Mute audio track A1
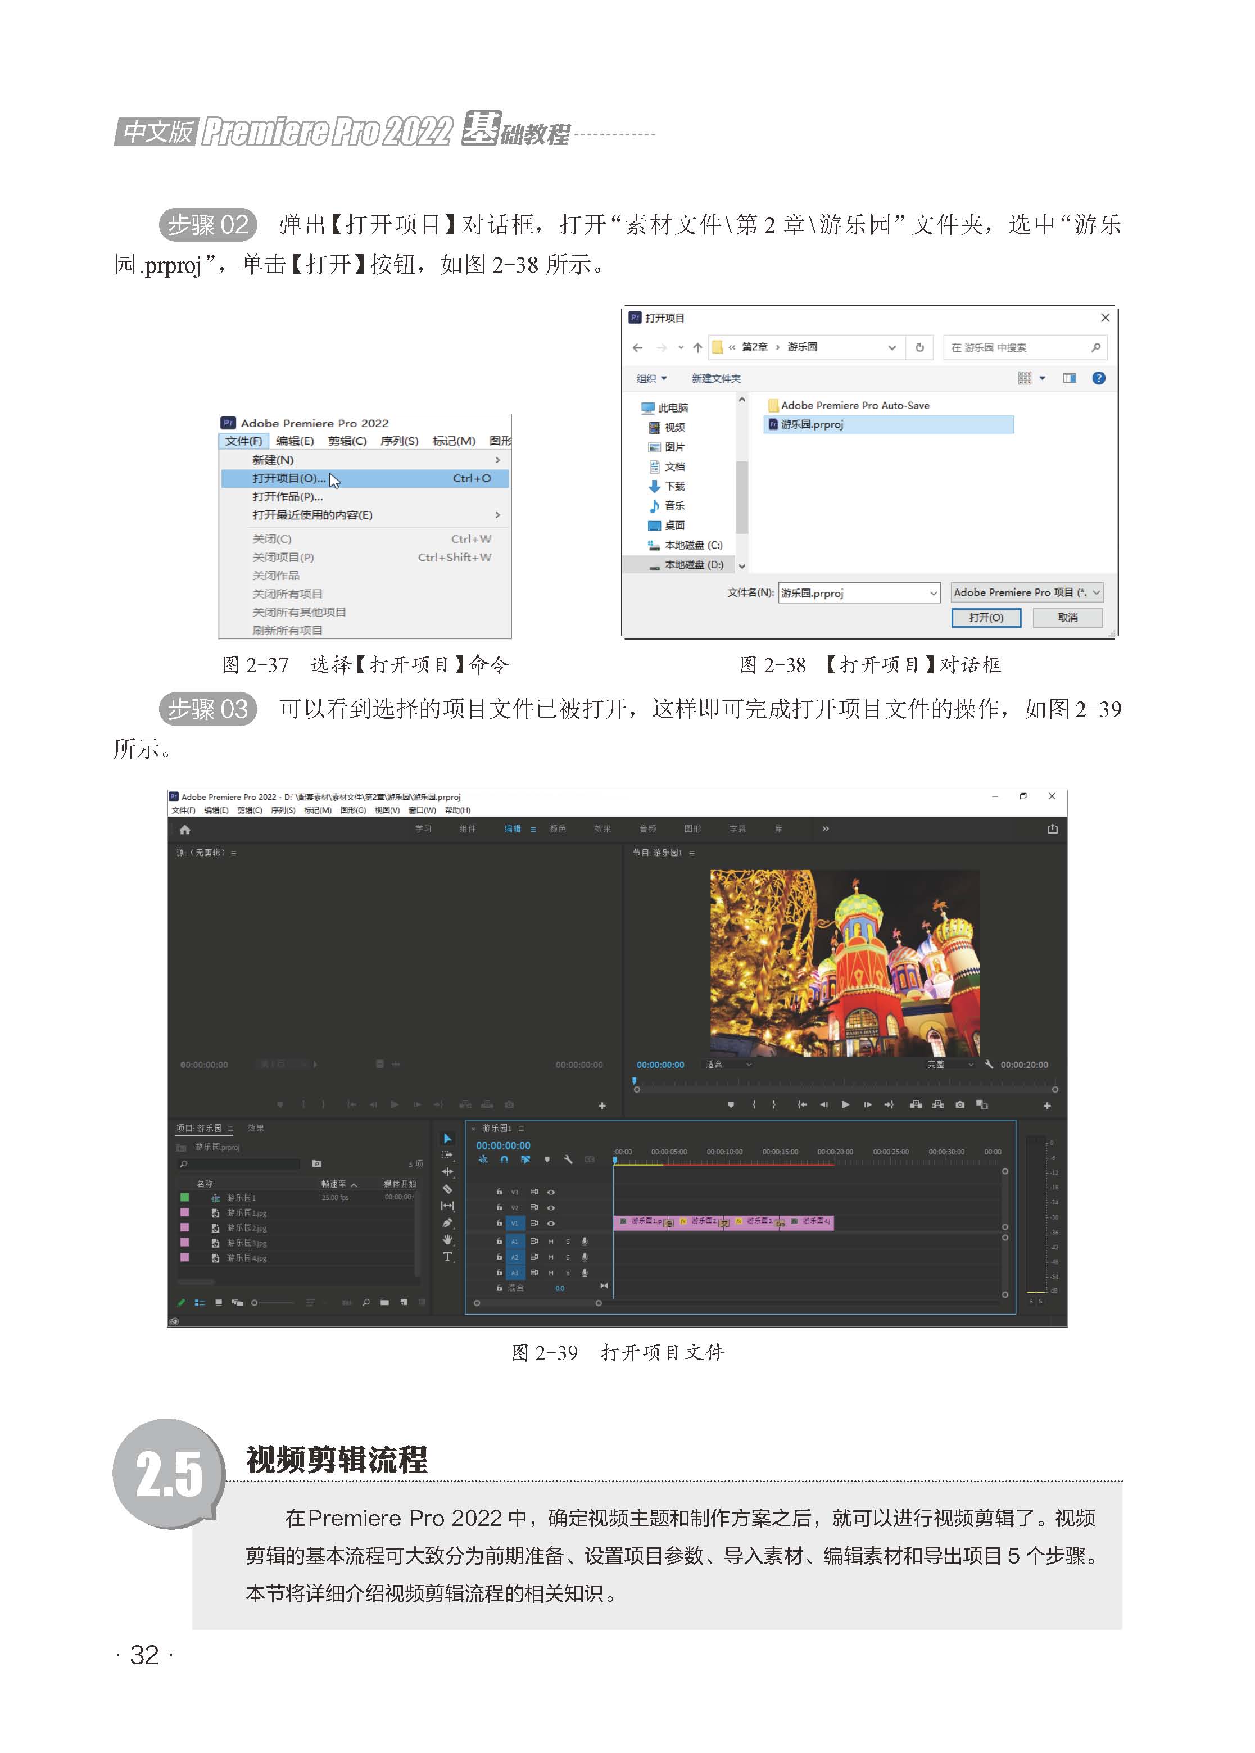1255x1753 pixels. [x=551, y=1242]
